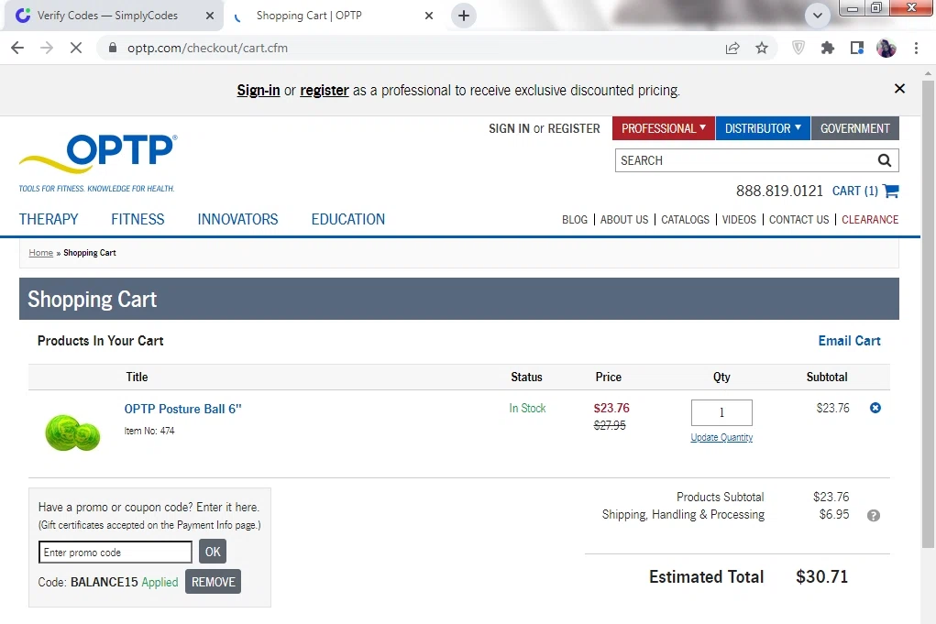Click OK to apply promo code
This screenshot has width=936, height=624.
[x=213, y=552]
